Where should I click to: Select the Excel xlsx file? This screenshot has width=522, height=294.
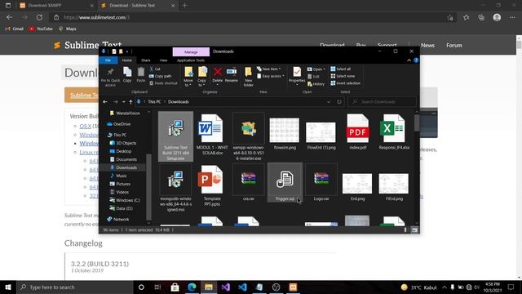[394, 131]
